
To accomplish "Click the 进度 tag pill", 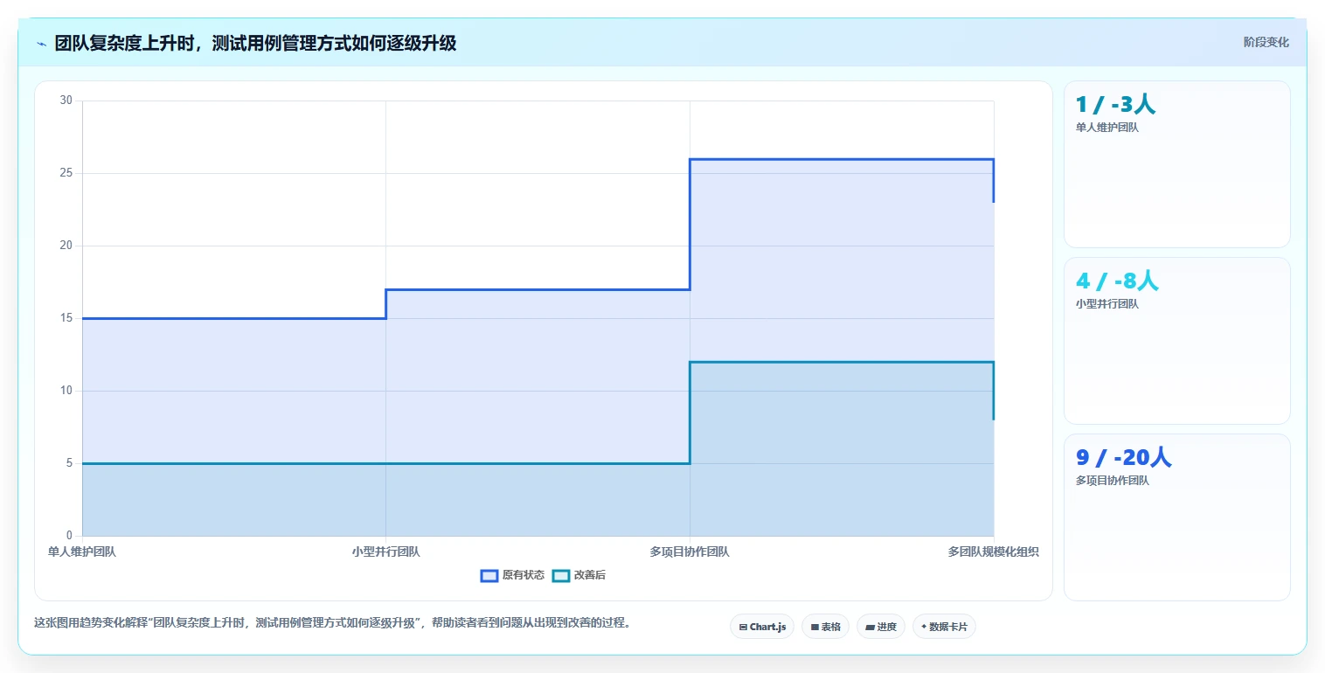I will (880, 627).
